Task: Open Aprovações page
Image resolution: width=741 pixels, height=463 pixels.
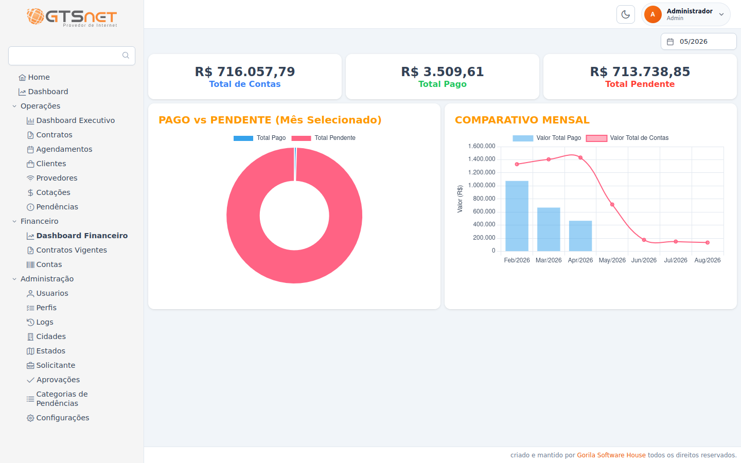Action: [x=58, y=380]
